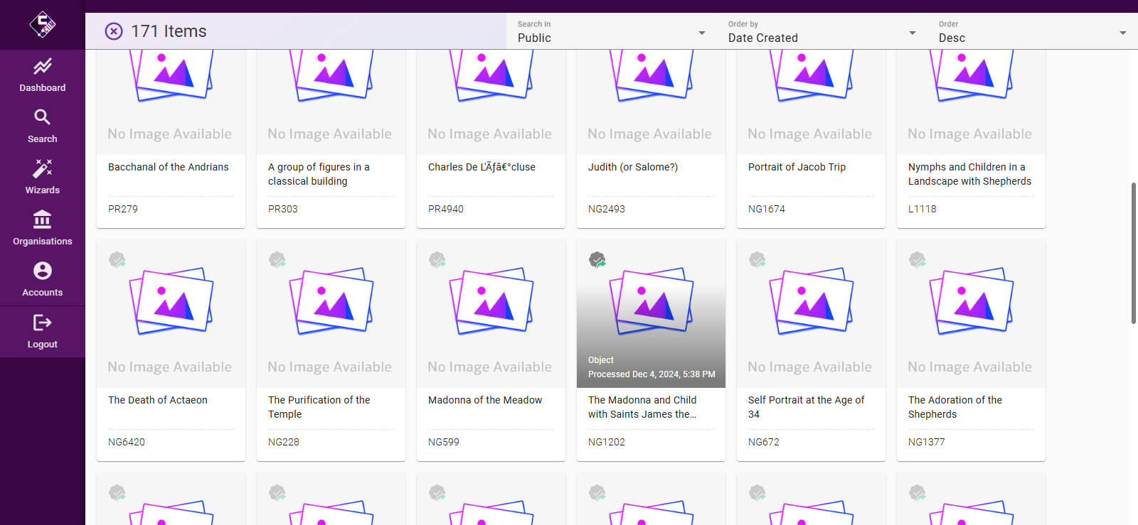Click identifier L1118
Image resolution: width=1138 pixels, height=525 pixels.
(922, 209)
